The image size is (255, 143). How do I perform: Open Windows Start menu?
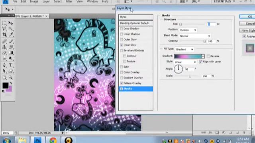click(x=7, y=140)
